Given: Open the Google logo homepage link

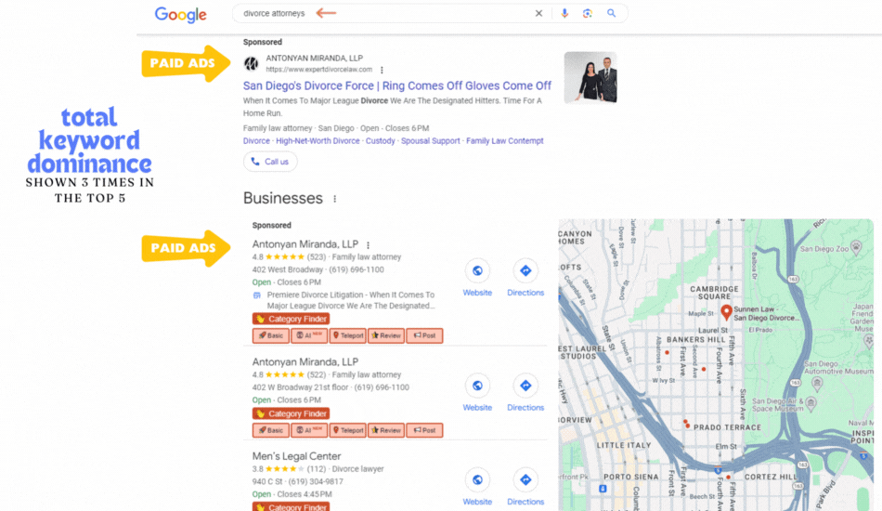Looking at the screenshot, I should [180, 15].
